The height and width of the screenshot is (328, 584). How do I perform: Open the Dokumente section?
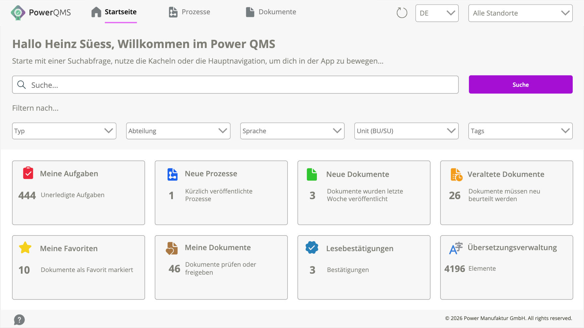point(270,12)
